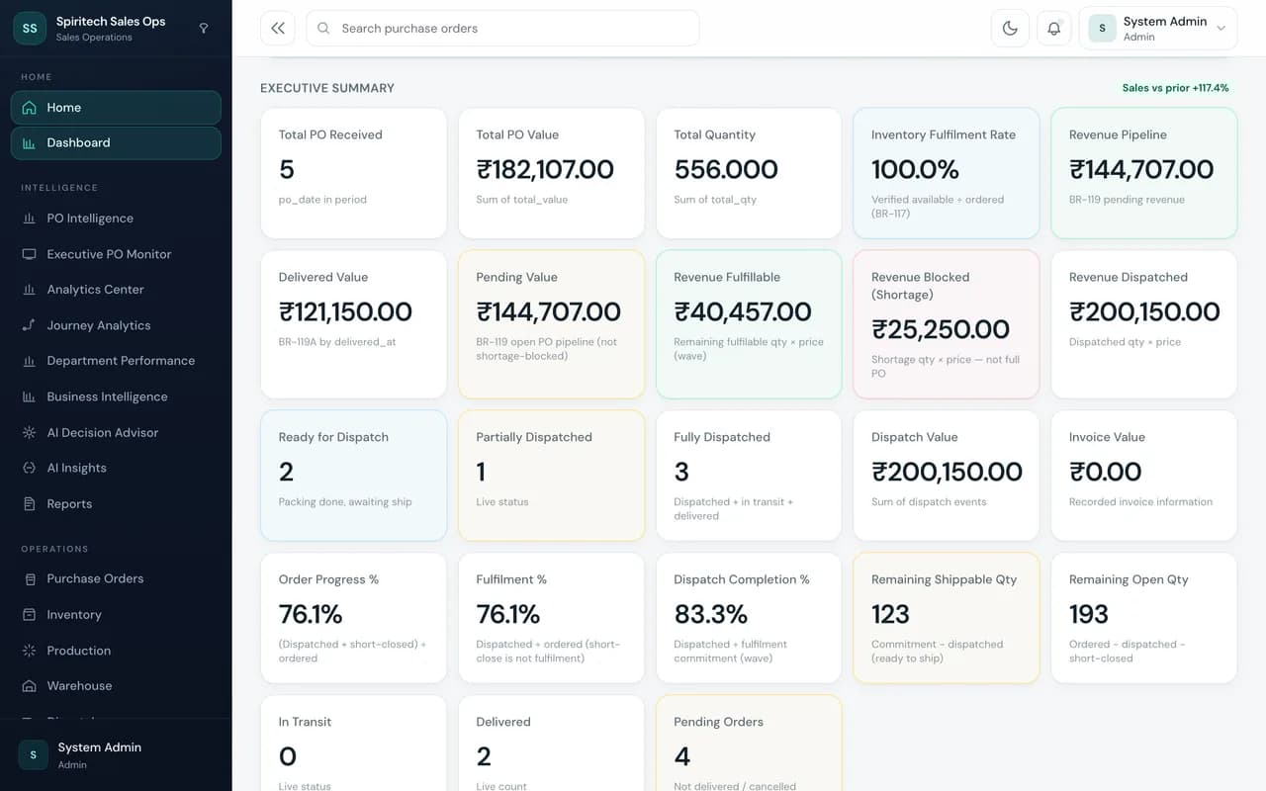Toggle dark mode with the moon button
1266x791 pixels.
[1010, 29]
